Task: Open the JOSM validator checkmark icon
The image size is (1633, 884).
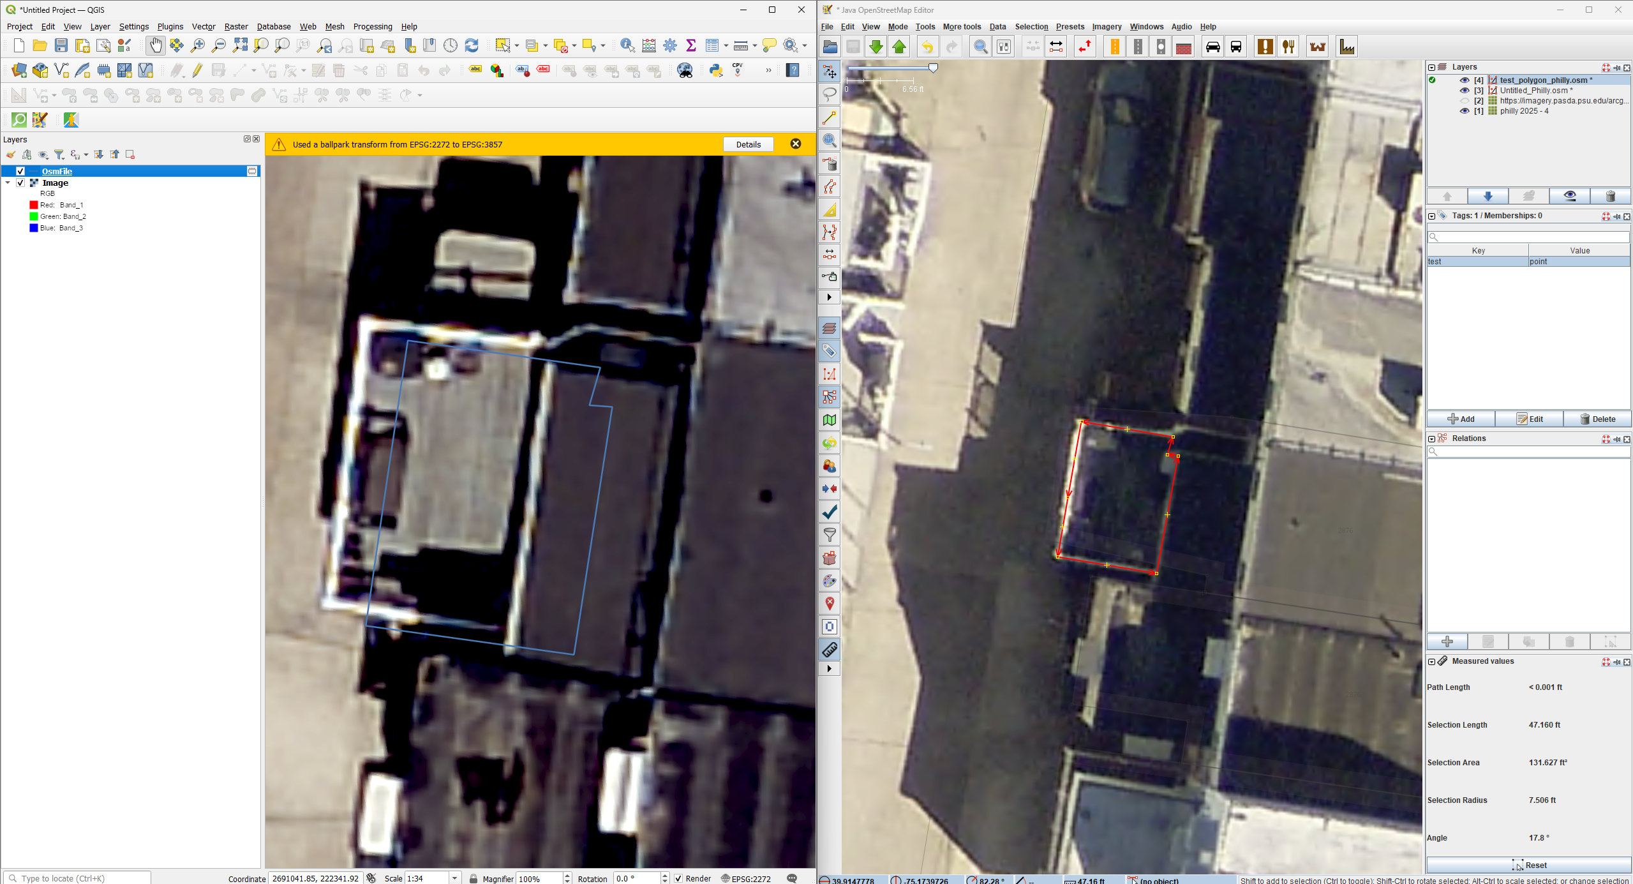Action: click(x=829, y=512)
